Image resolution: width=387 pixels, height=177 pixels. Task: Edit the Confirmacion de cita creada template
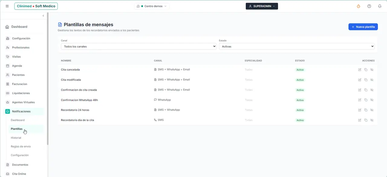click(359, 90)
